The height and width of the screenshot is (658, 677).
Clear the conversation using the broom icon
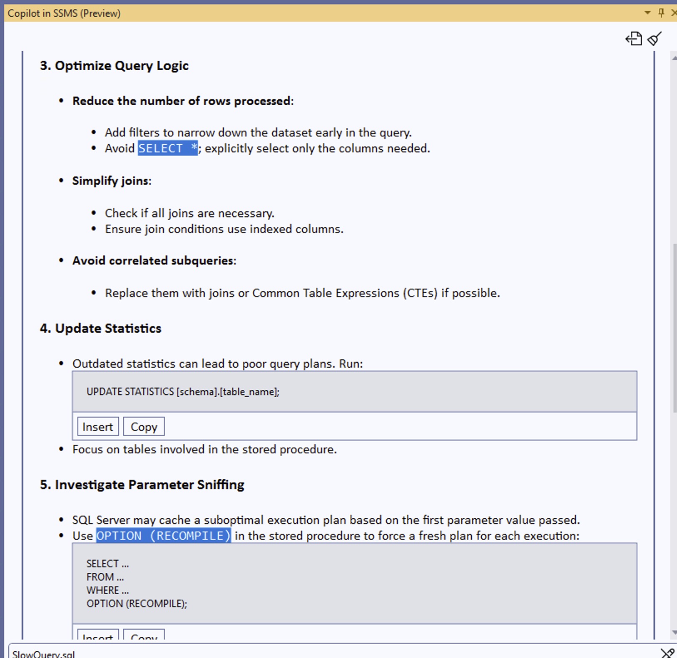(654, 39)
